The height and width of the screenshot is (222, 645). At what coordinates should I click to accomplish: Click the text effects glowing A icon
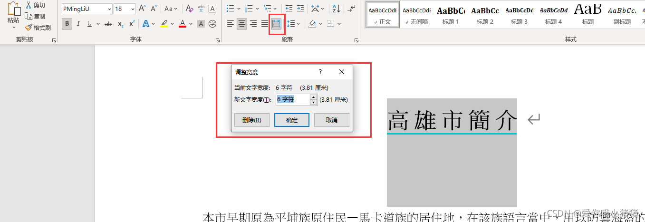point(145,24)
